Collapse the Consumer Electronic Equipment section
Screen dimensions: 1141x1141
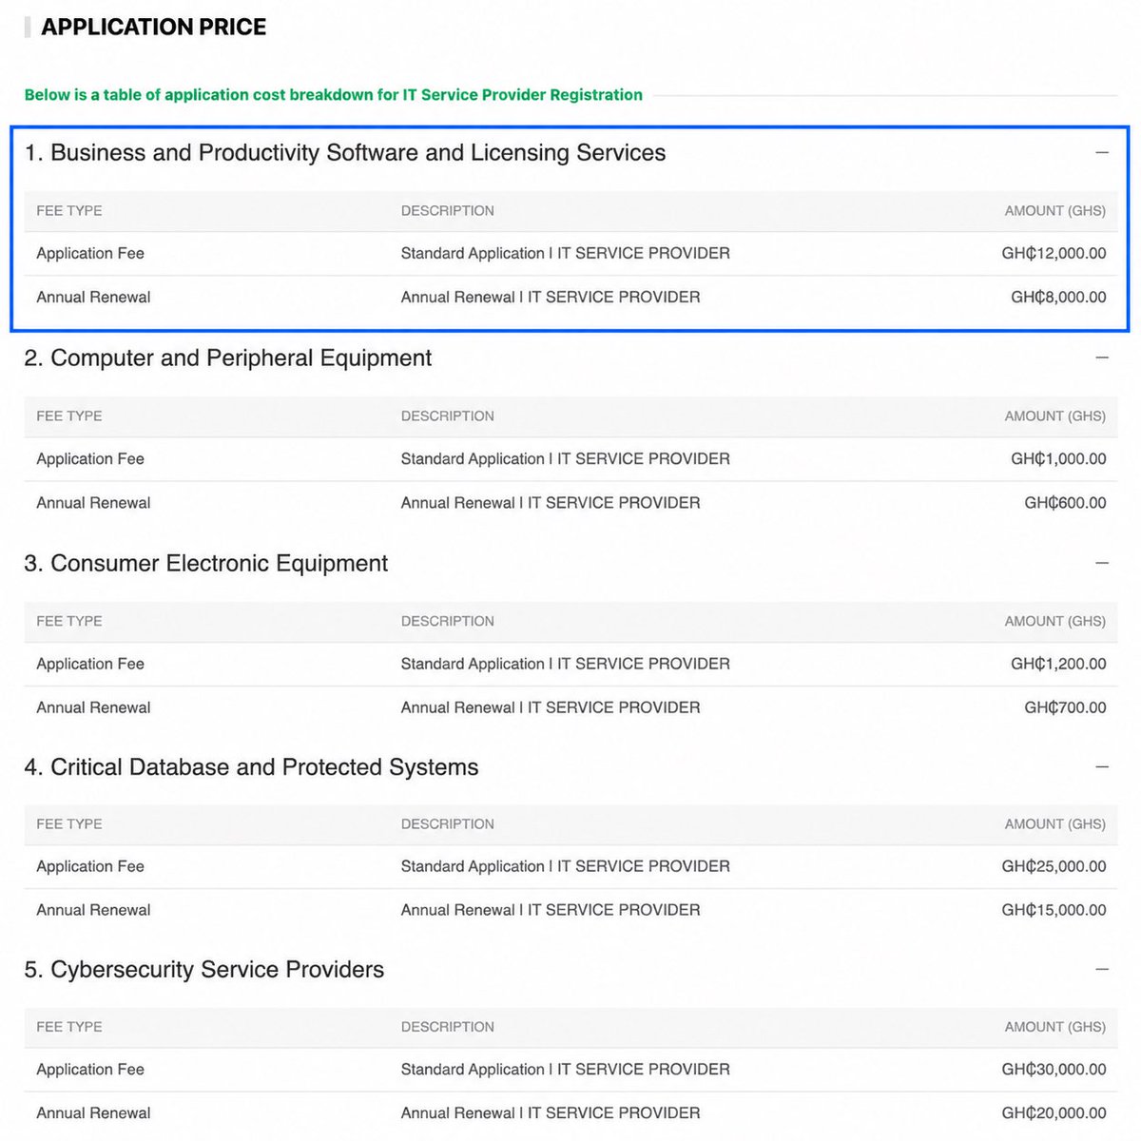1102,563
